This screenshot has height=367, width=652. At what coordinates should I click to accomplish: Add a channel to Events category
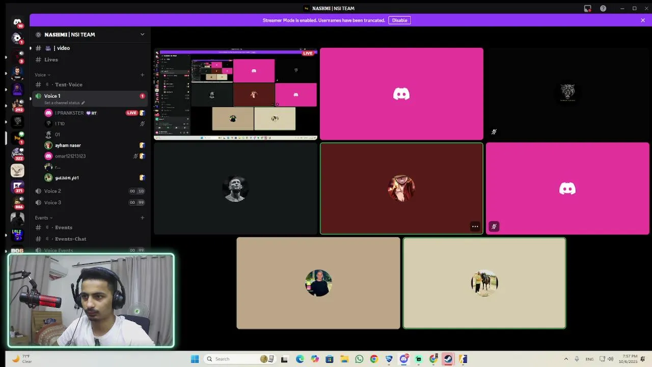click(142, 218)
